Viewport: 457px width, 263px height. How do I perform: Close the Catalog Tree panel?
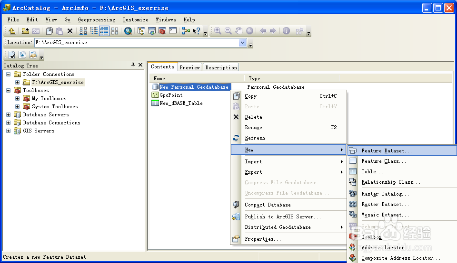[x=140, y=65]
